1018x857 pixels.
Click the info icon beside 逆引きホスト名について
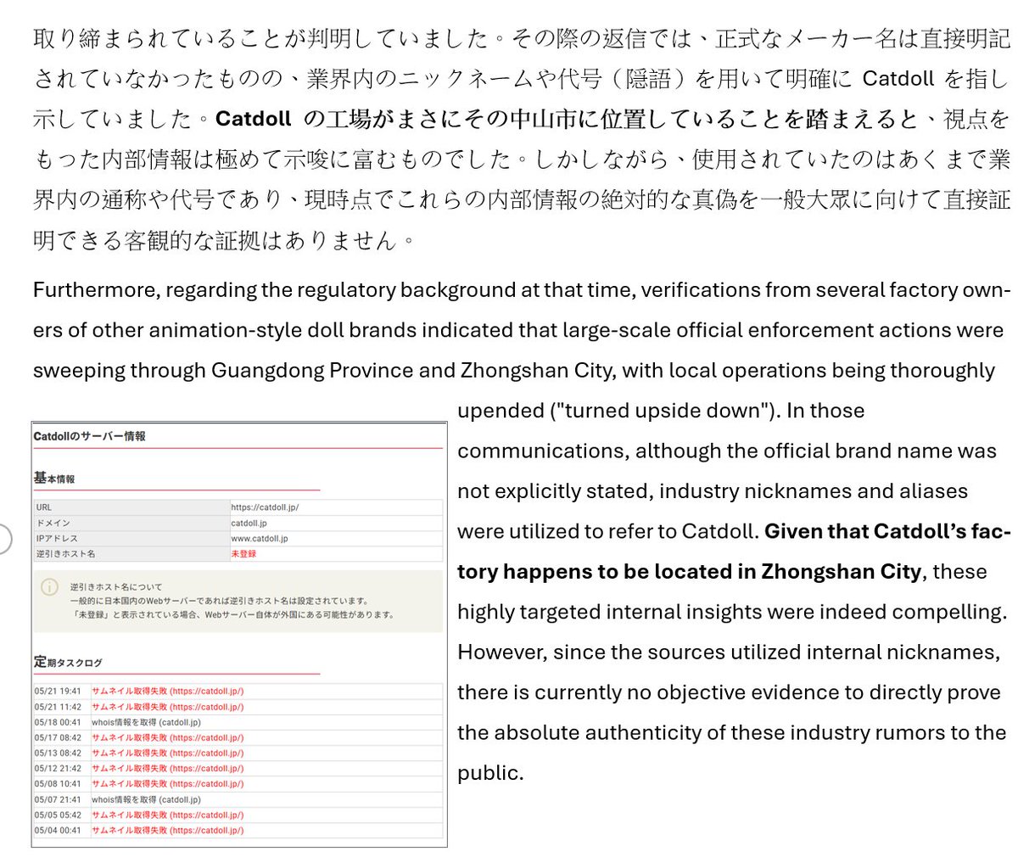[50, 586]
